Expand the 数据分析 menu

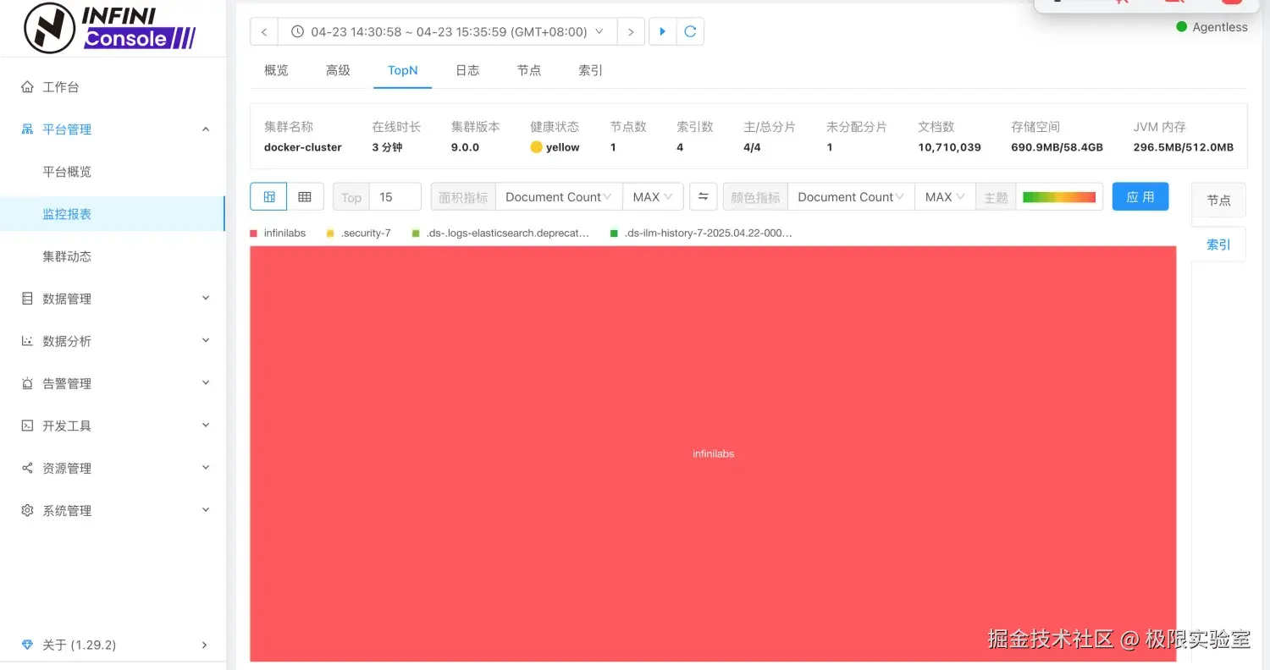[205, 341]
